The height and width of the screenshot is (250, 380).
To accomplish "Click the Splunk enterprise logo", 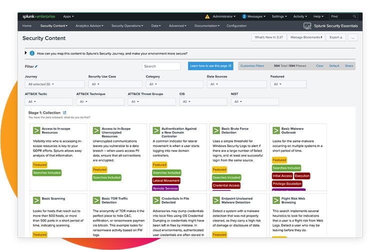I will (39, 16).
